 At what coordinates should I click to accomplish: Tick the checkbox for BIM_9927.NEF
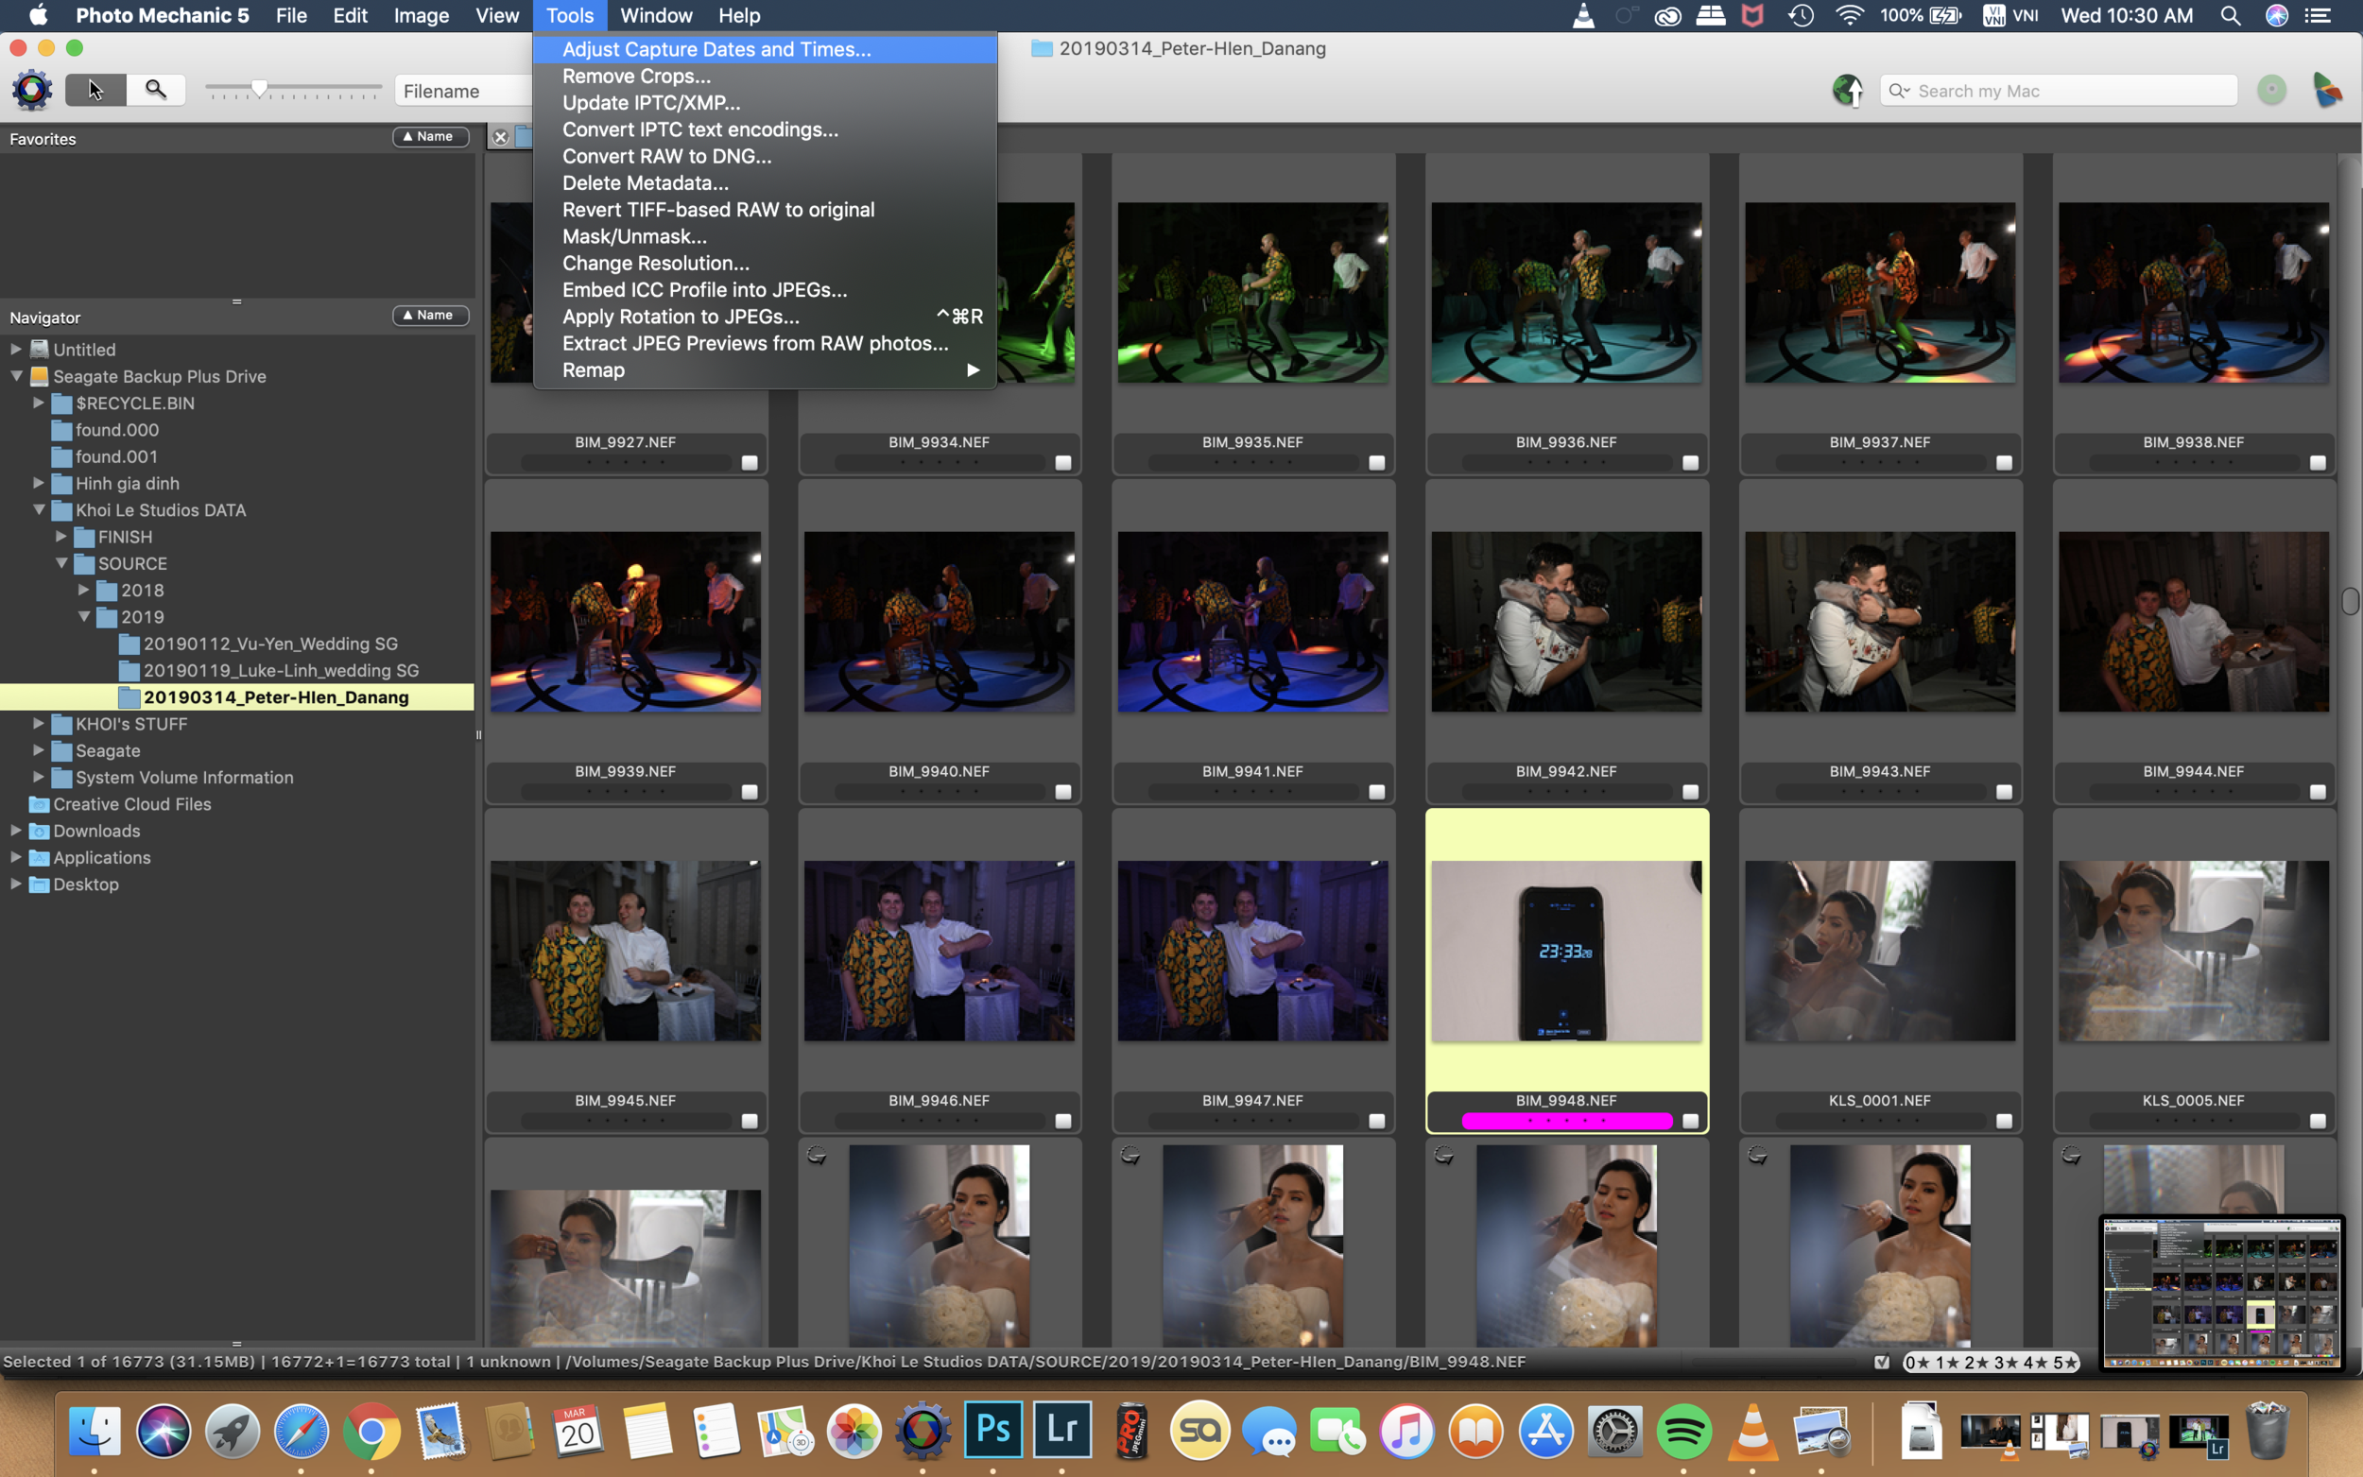coord(750,463)
